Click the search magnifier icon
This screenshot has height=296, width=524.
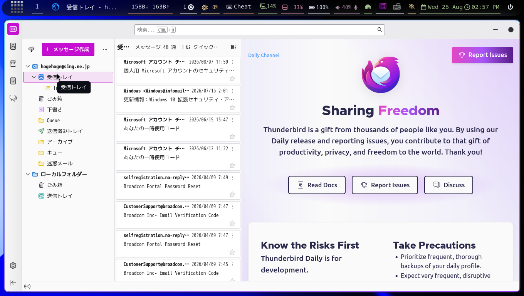pos(380,30)
